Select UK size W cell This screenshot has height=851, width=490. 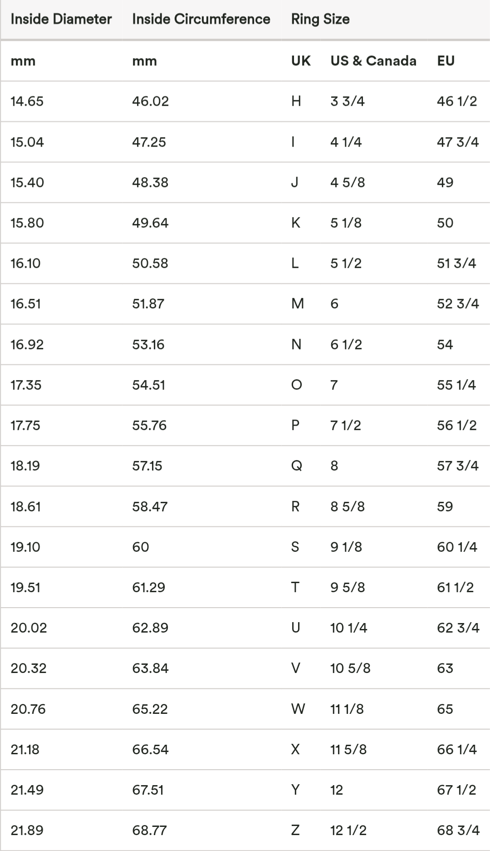(298, 709)
